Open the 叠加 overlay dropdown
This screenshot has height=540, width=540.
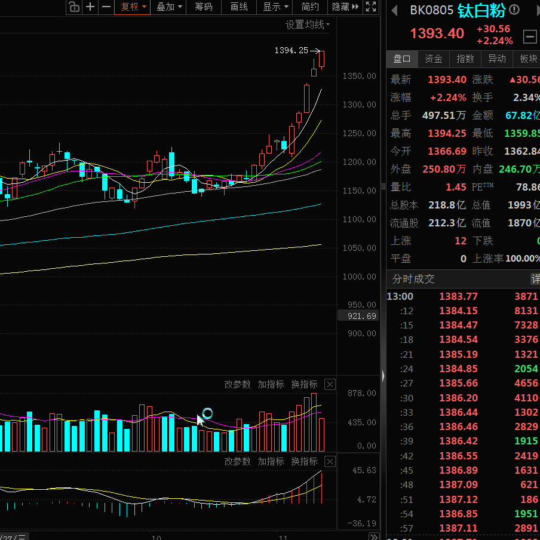point(168,7)
